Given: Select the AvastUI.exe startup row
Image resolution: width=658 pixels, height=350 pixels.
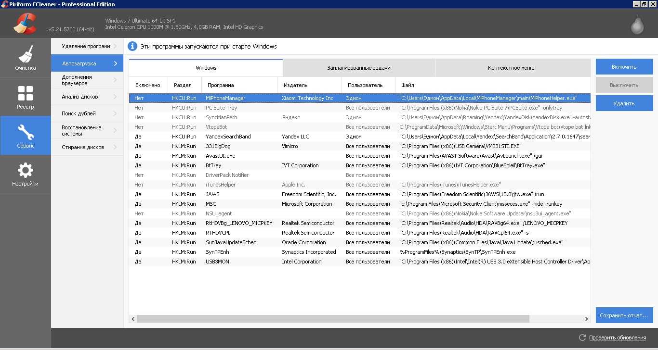Looking at the screenshot, I should tap(220, 156).
